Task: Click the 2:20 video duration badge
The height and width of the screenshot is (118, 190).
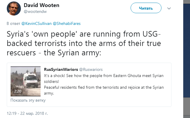Action: 18,91
